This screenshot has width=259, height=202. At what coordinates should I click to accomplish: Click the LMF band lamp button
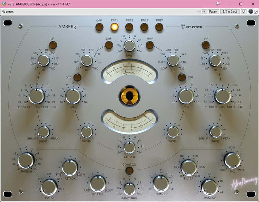109,45
